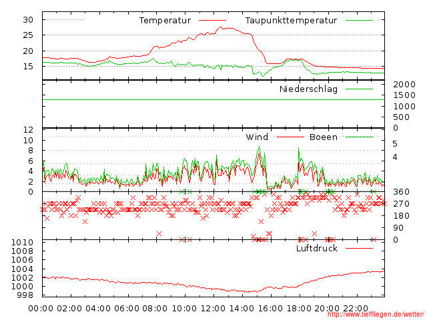Click the 10 wind speed axis label
This screenshot has width=427, height=320.
pos(28,141)
